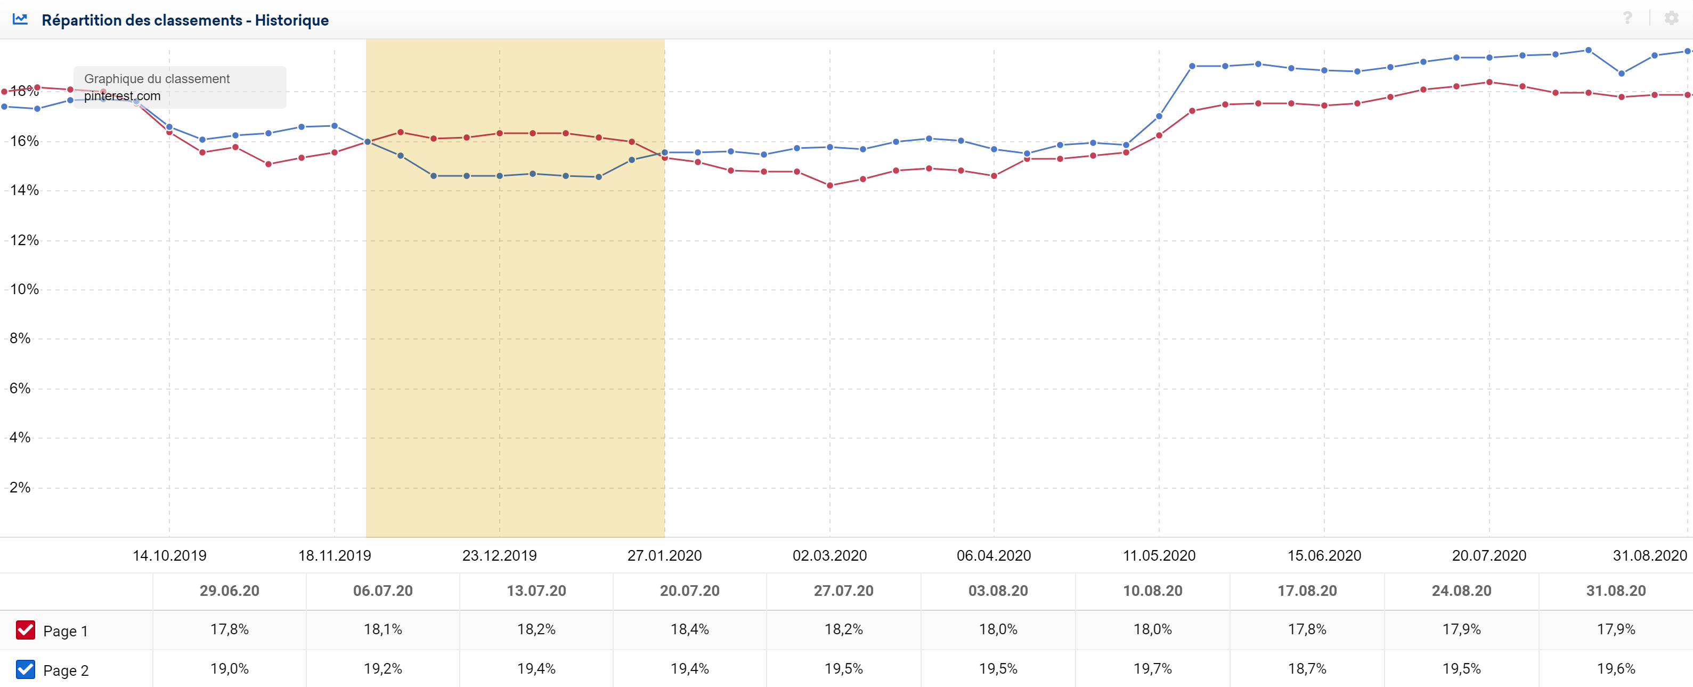Click the Page 2 legend label

(66, 670)
